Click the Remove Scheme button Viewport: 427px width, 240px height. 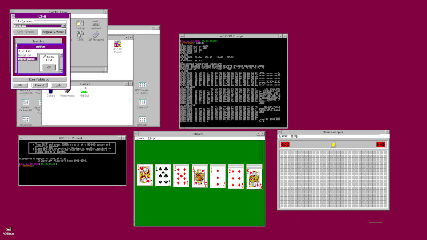pyautogui.click(x=51, y=32)
